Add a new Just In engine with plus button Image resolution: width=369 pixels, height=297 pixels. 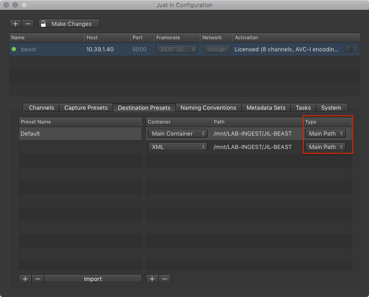pos(16,24)
